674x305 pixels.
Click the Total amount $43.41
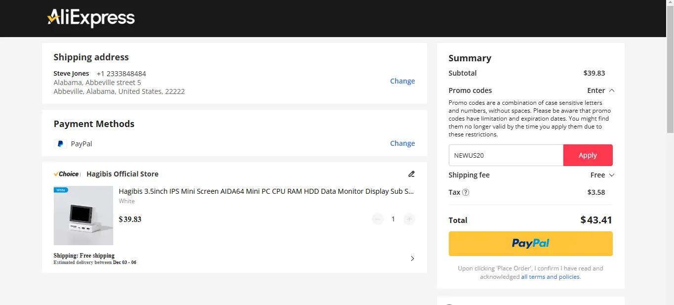(596, 220)
